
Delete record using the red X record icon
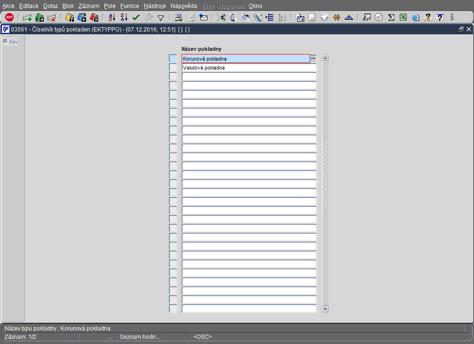click(x=51, y=17)
